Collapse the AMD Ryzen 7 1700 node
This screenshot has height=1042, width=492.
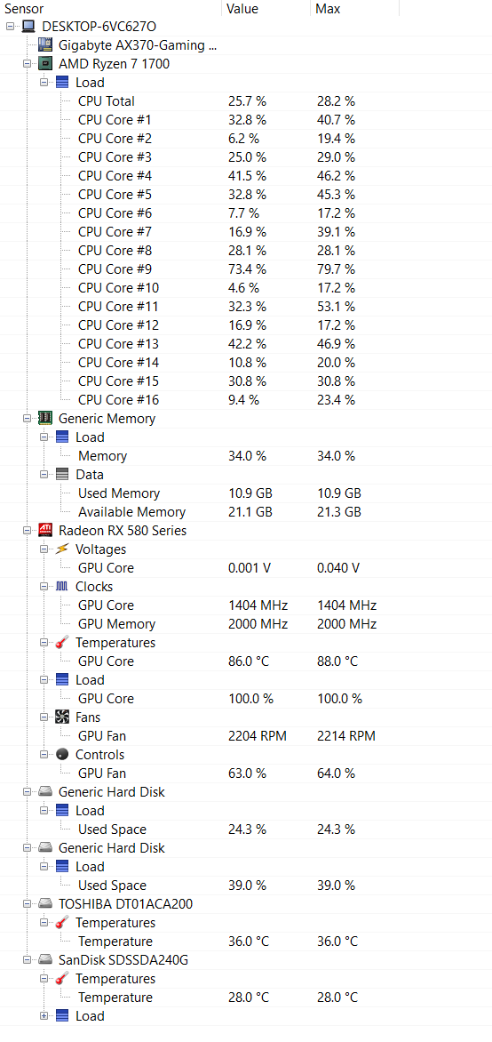coord(28,64)
